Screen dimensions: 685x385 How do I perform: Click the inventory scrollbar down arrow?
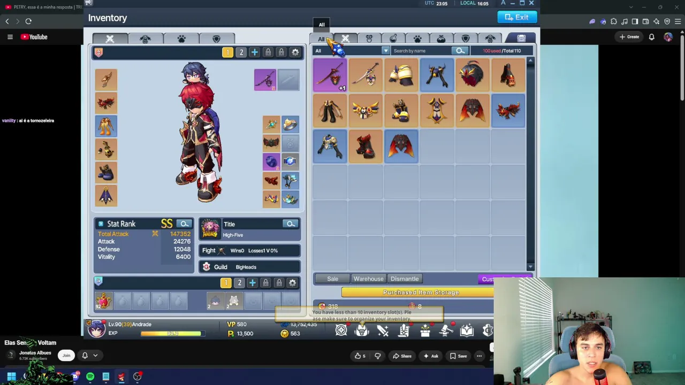[x=530, y=267]
